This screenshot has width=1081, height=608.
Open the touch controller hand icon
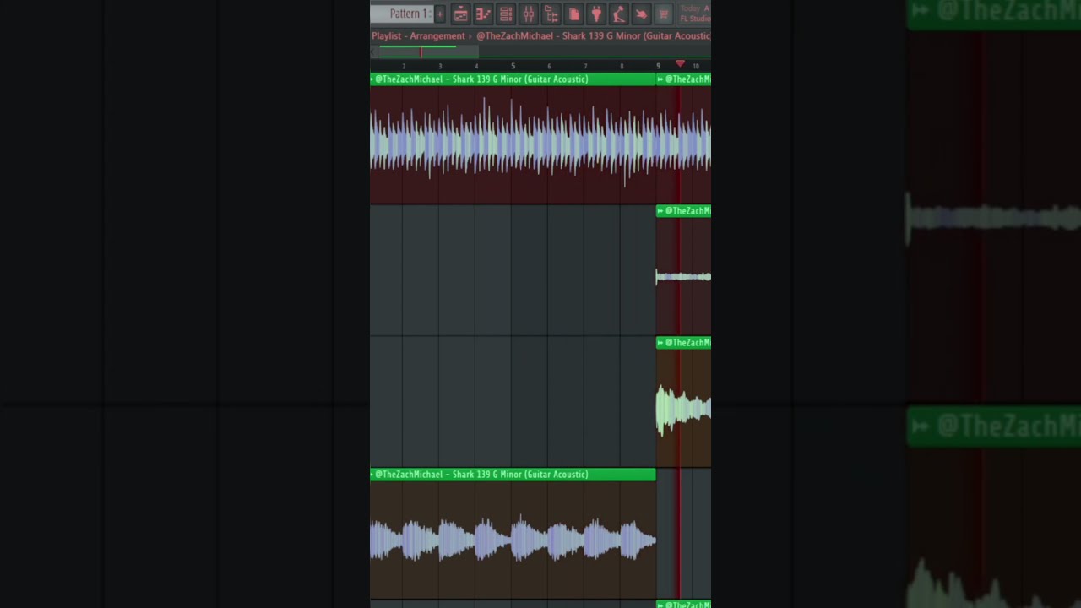click(641, 14)
